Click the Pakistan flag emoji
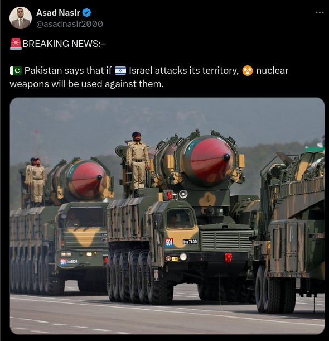The height and width of the screenshot is (341, 329). 16,70
